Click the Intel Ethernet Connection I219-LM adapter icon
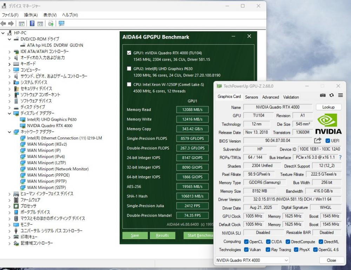351x270 pixels. (x=22, y=138)
